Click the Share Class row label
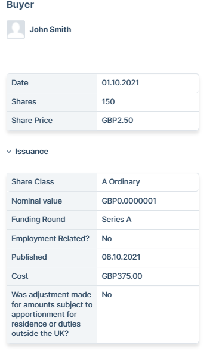Viewport: 216px width, 354px height. tap(33, 181)
